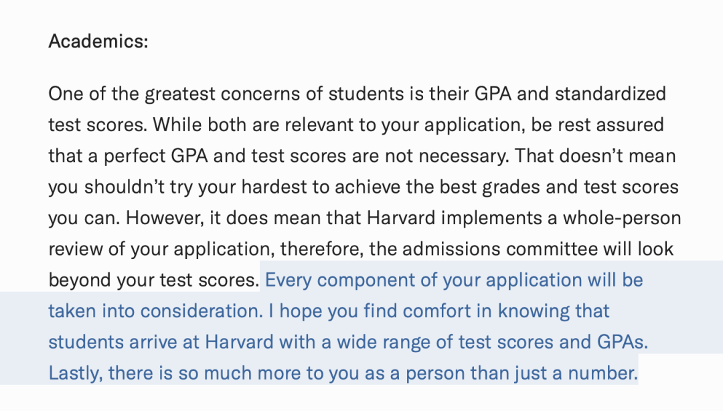723x411 pixels.
Task: Click the word 'Harvard' in non-highlighted text
Action: click(401, 218)
